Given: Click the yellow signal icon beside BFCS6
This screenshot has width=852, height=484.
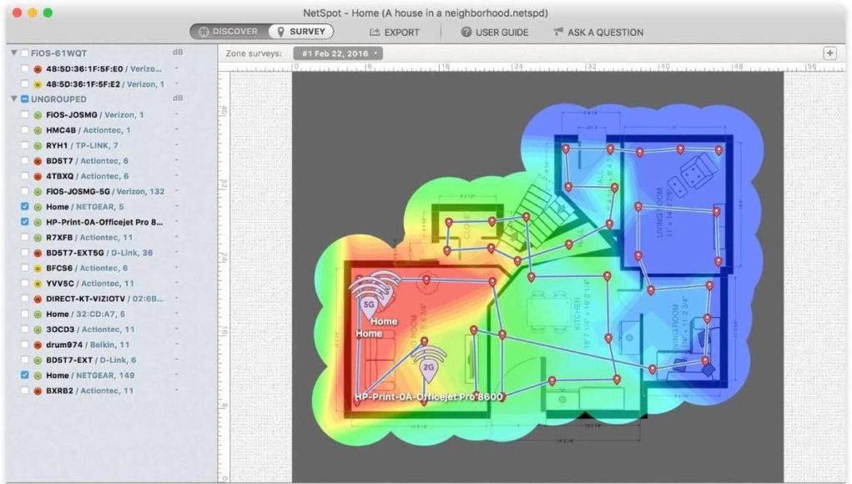Looking at the screenshot, I should click(38, 268).
